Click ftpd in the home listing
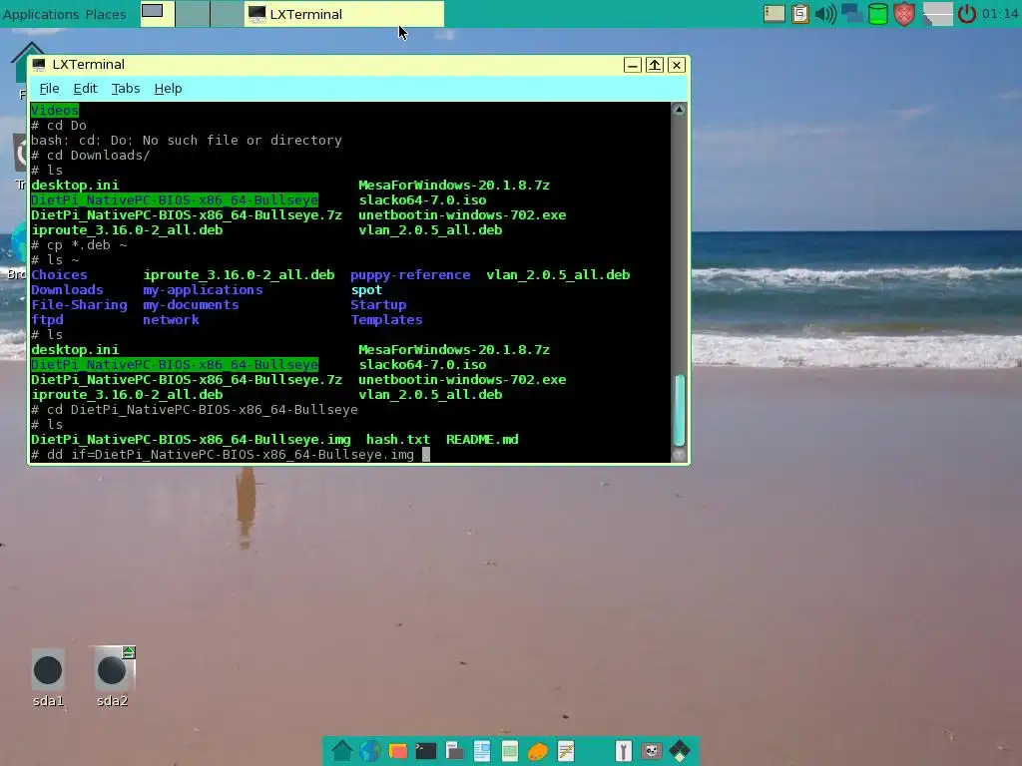1022x766 pixels. click(47, 320)
